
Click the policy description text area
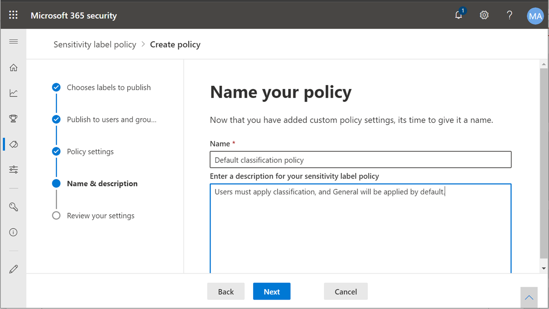tap(361, 228)
